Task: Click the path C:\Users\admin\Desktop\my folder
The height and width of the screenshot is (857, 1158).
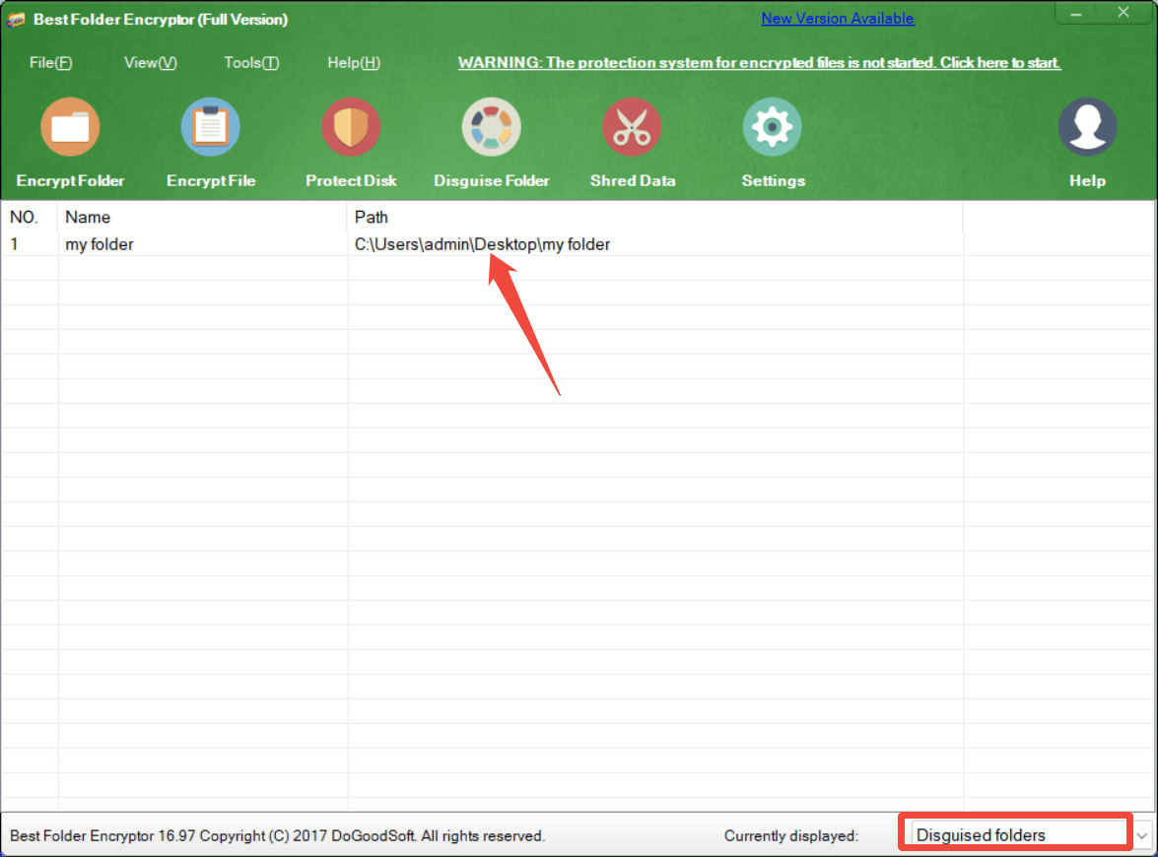Action: coord(482,244)
